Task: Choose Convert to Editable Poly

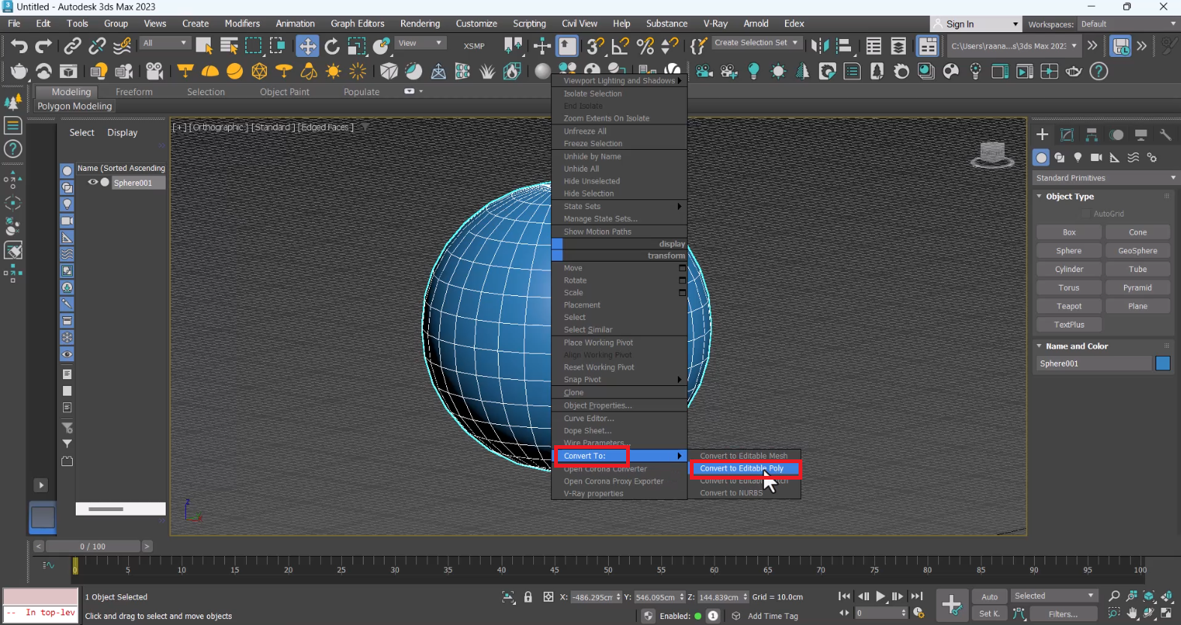Action: [741, 468]
